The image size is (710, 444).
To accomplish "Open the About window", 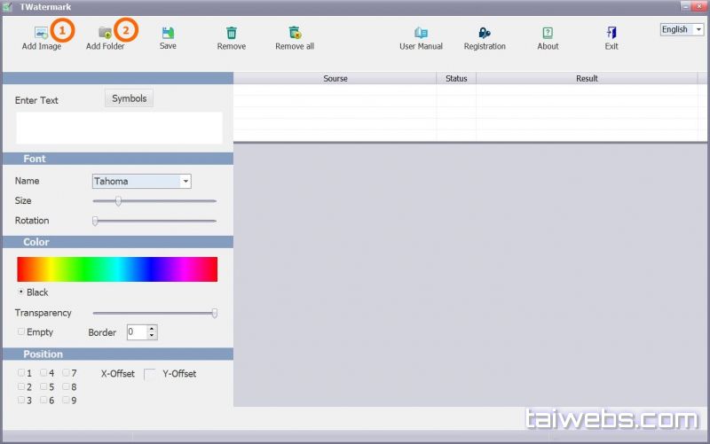I will [x=548, y=33].
